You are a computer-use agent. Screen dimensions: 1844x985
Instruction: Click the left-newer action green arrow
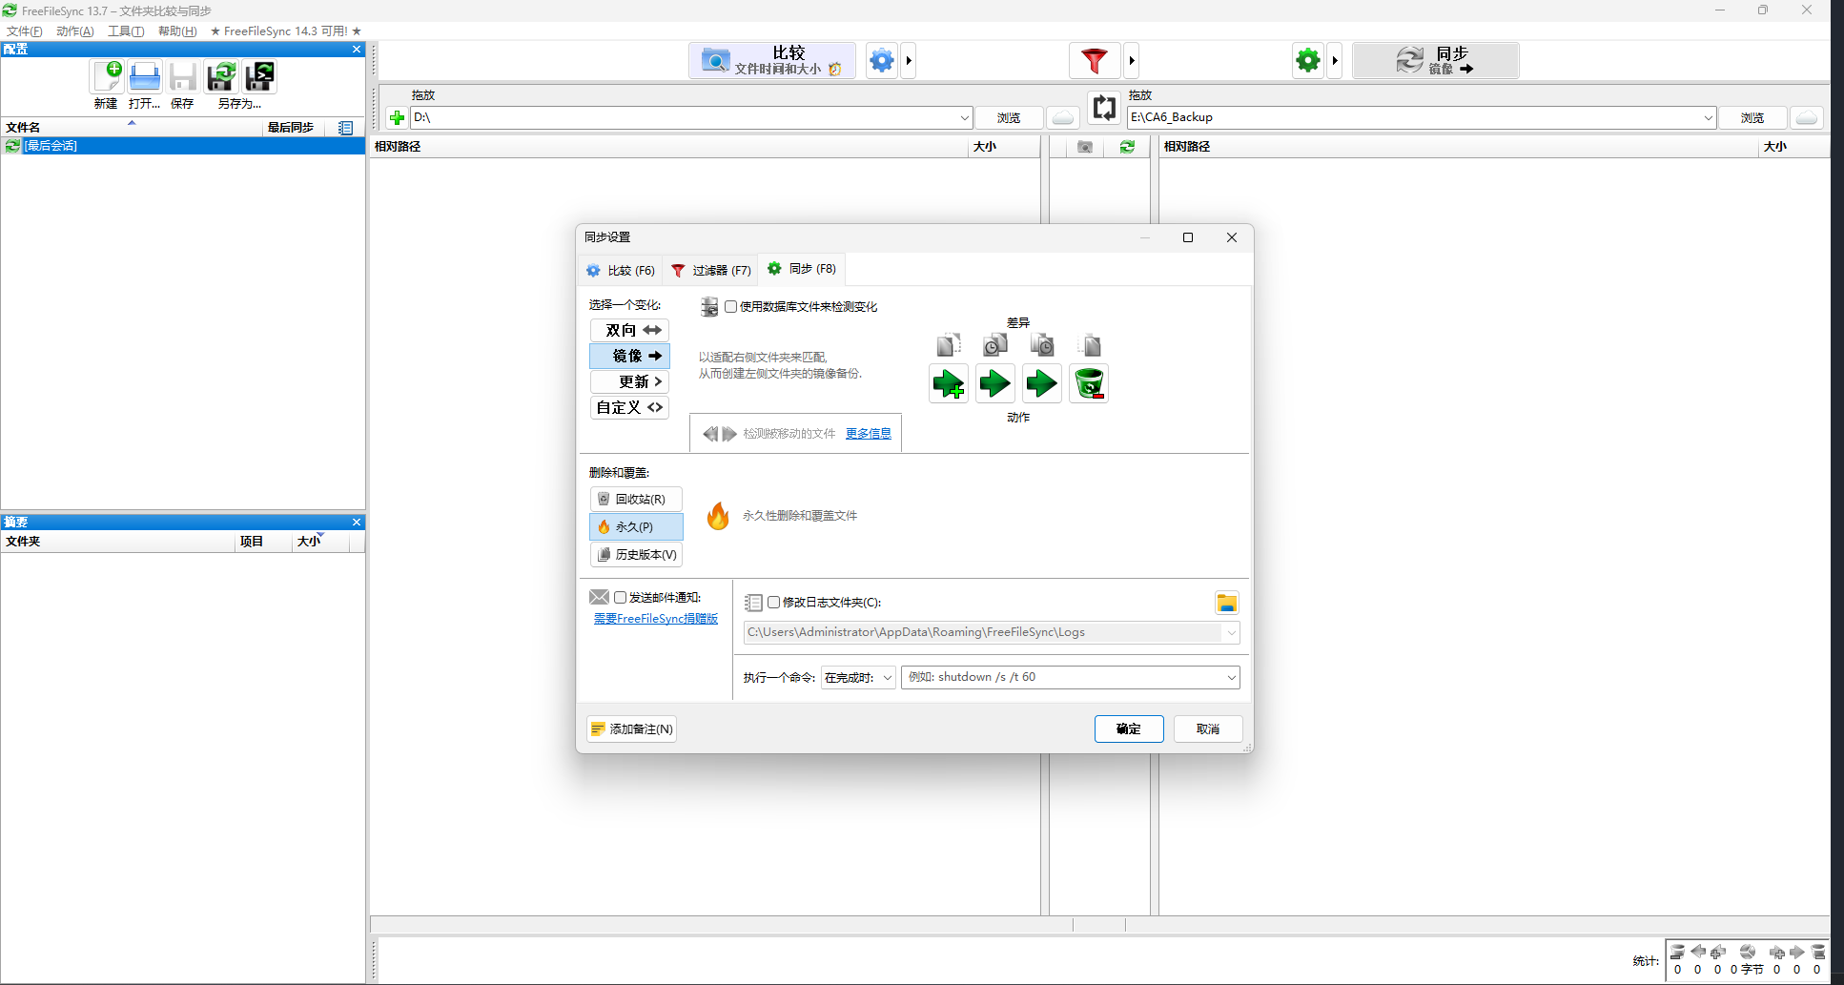pyautogui.click(x=995, y=383)
